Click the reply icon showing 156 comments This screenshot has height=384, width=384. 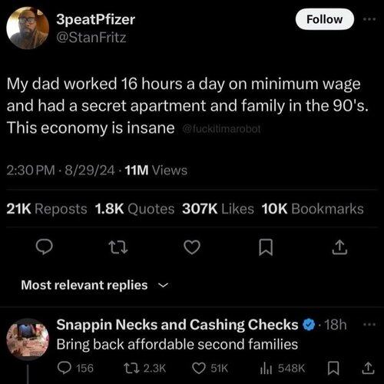point(75,368)
